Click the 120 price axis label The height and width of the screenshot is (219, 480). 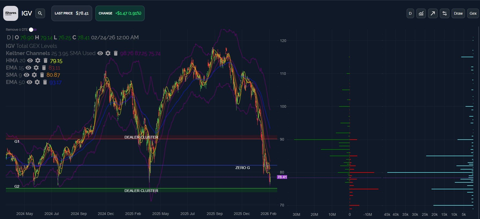283,41
